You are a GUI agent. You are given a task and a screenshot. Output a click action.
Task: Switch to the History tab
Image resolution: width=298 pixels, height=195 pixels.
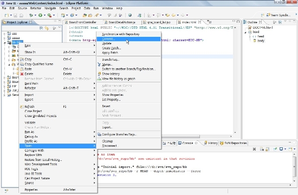point(211,143)
